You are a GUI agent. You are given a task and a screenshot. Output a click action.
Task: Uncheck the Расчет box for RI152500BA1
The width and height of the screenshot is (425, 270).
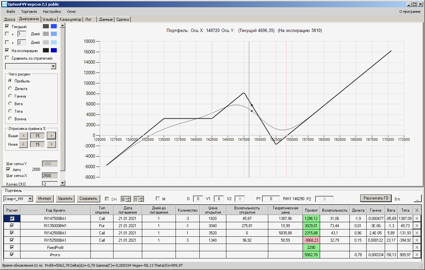click(x=12, y=240)
